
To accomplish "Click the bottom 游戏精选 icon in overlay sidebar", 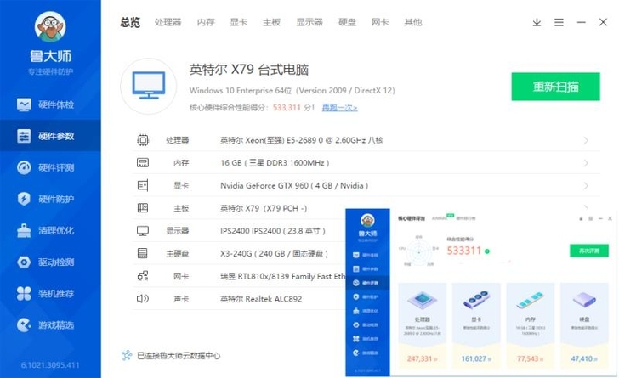I will (356, 353).
